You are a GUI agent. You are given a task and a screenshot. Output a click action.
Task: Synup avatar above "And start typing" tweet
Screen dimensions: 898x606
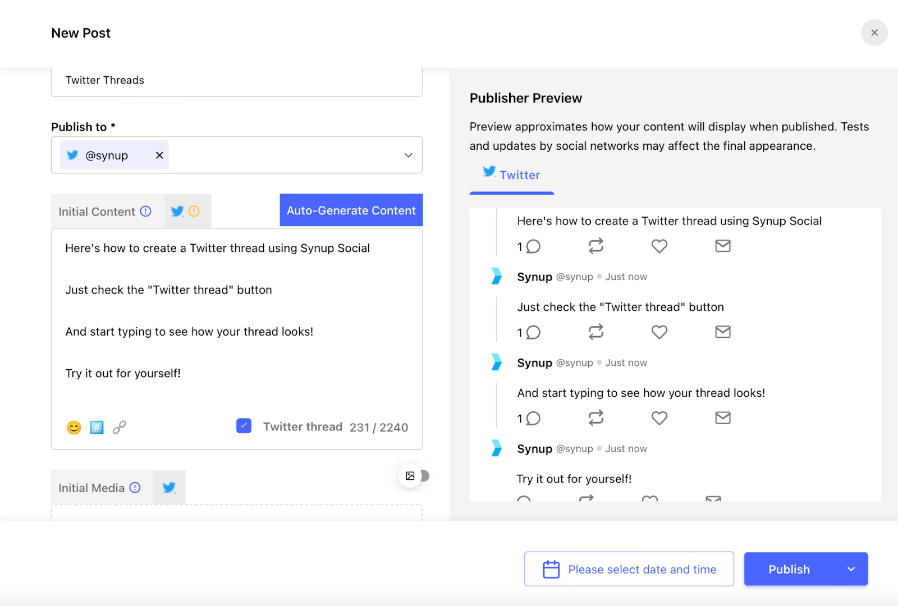coord(496,362)
